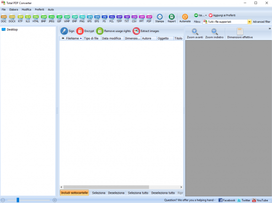This screenshot has height=203, width=272.
Task: Select the PCL conversion icon
Action: click(112, 18)
